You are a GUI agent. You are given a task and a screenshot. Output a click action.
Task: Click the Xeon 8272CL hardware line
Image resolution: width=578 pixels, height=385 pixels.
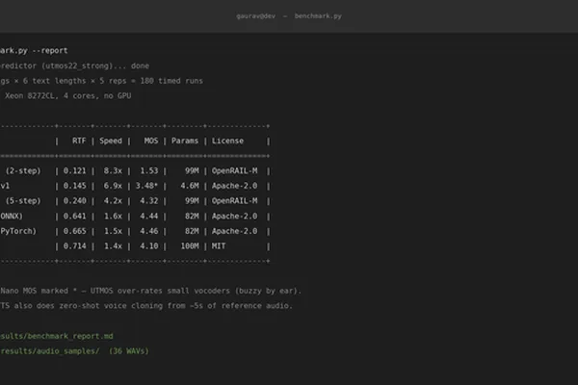point(66,96)
